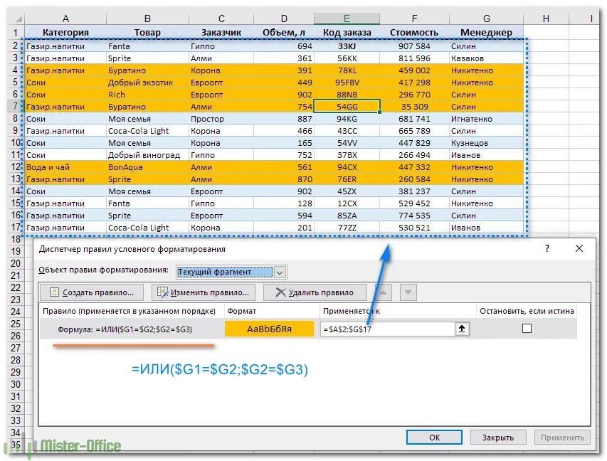The image size is (607, 461).
Task: Click the cost cell 530 521
Action: [414, 228]
